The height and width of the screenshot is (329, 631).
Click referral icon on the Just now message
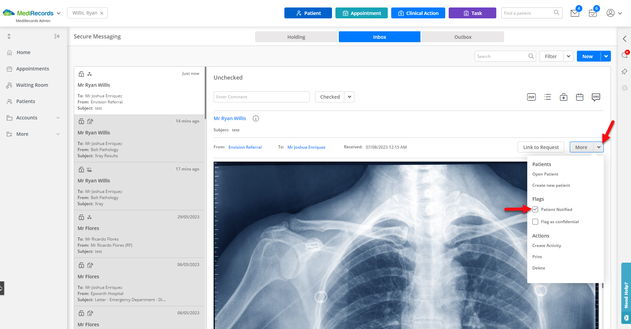coord(89,74)
